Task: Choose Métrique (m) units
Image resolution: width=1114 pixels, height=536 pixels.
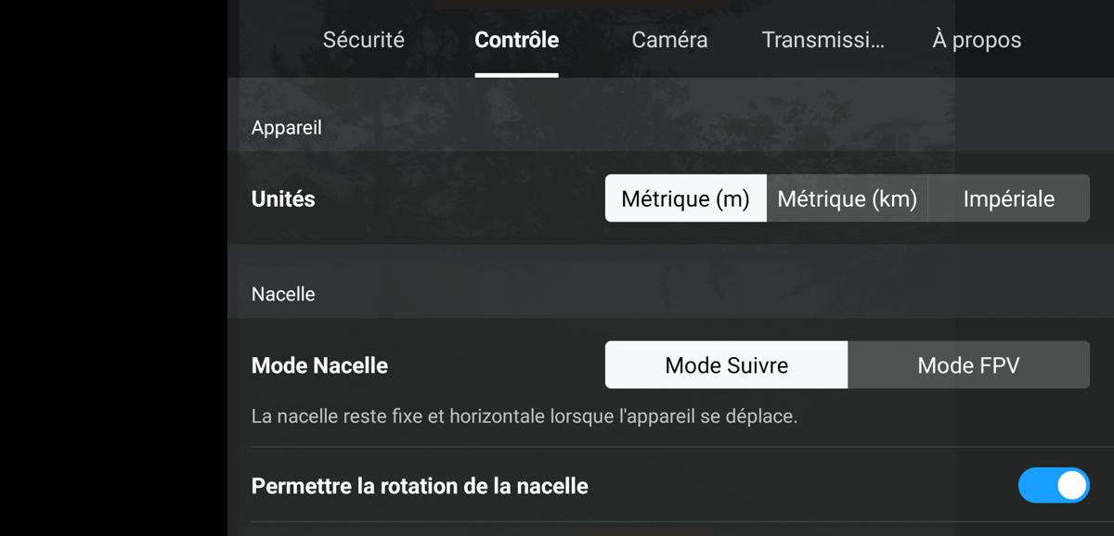Action: 686,198
